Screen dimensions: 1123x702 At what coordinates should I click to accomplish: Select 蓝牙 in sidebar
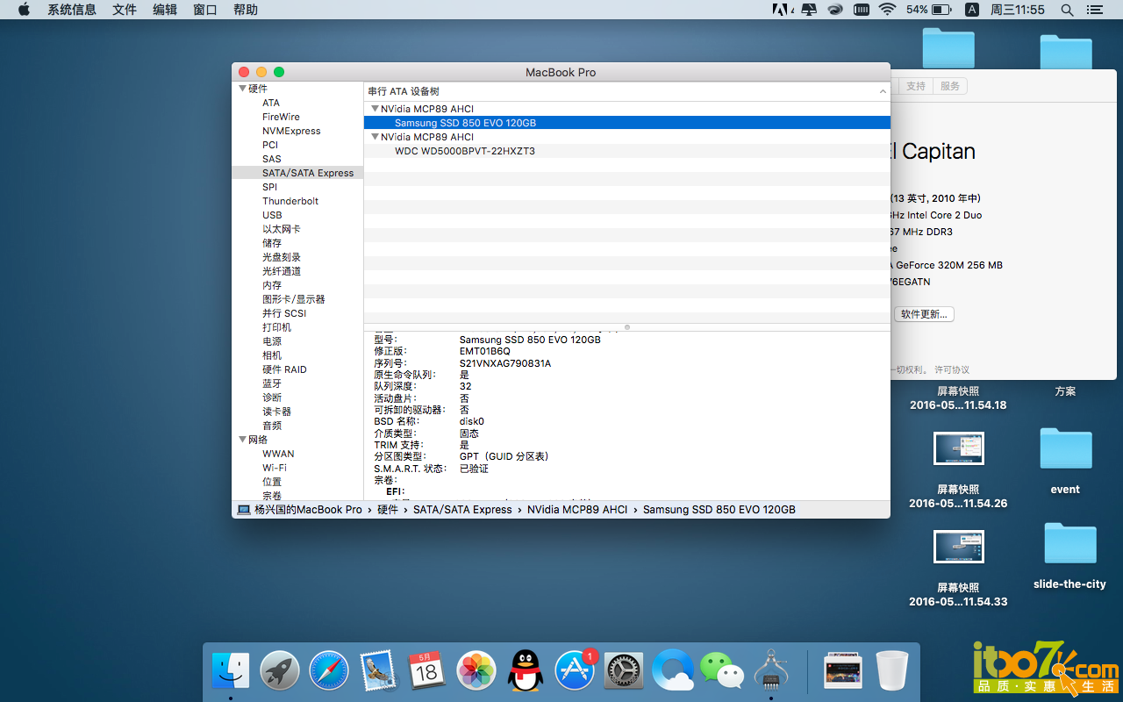click(272, 383)
